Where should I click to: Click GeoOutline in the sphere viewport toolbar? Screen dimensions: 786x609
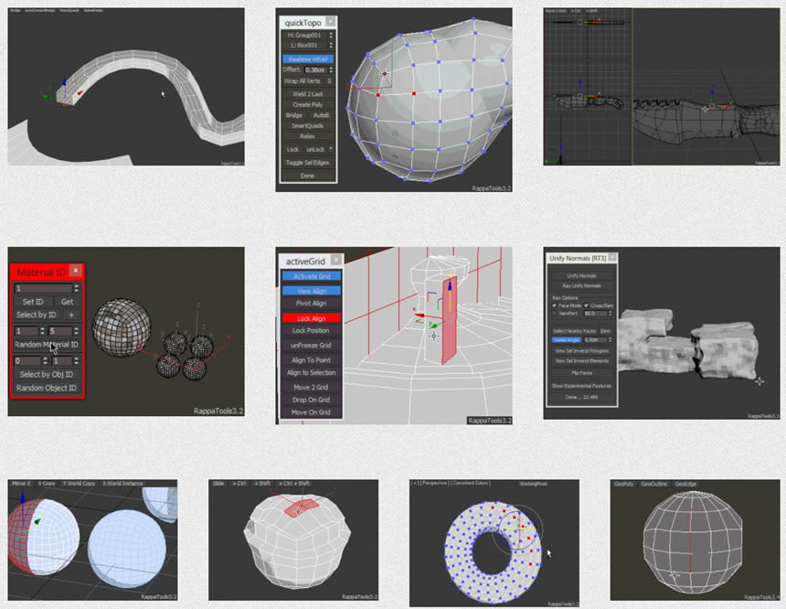pyautogui.click(x=654, y=484)
